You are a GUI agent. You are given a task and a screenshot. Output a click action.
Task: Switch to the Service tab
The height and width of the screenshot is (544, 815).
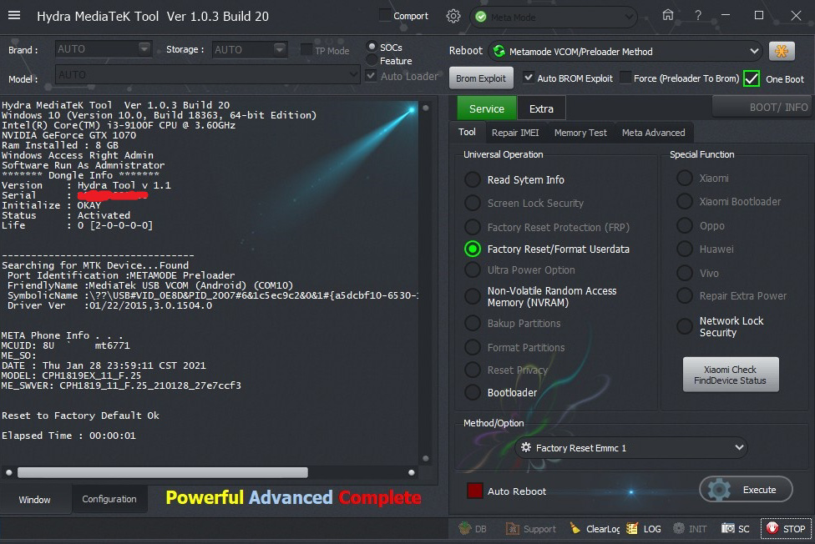[x=487, y=108]
